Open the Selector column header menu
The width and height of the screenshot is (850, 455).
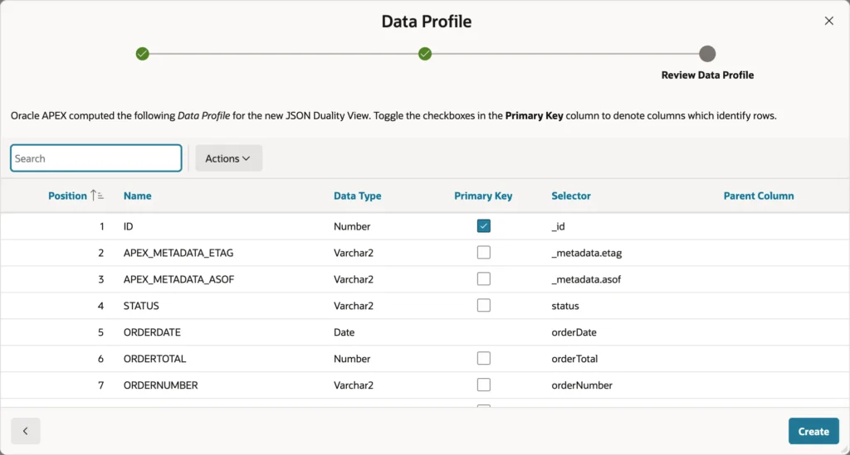click(x=571, y=196)
